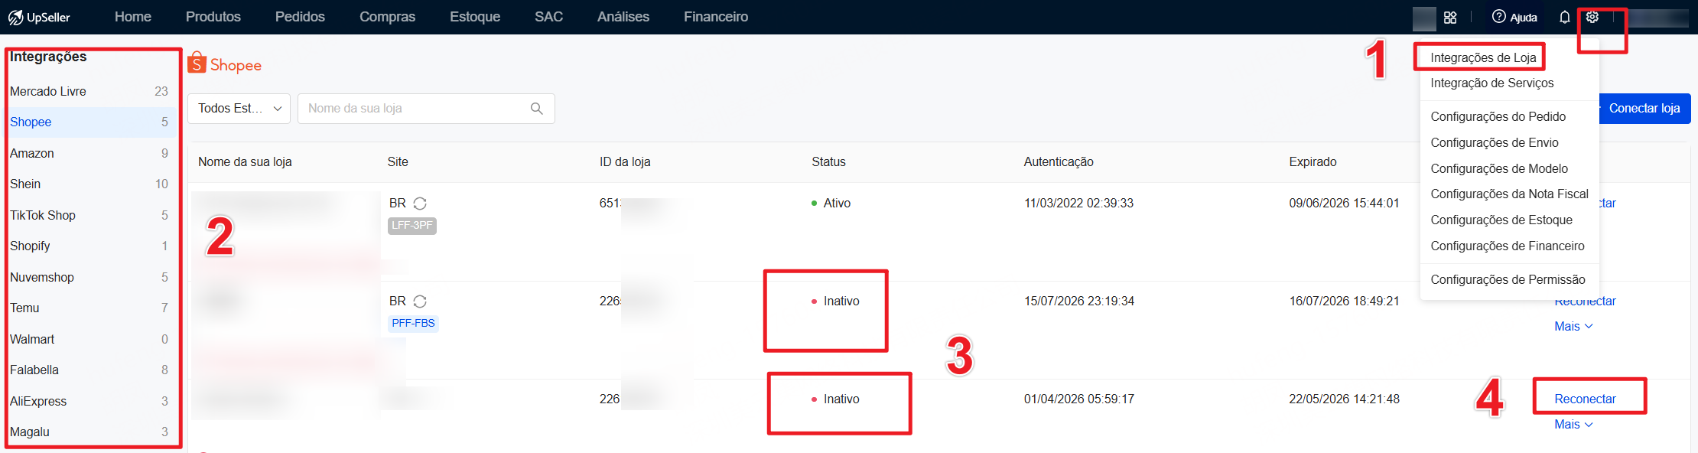Select Walmart integration
Viewport: 1698px width, 453px height.
pos(89,339)
